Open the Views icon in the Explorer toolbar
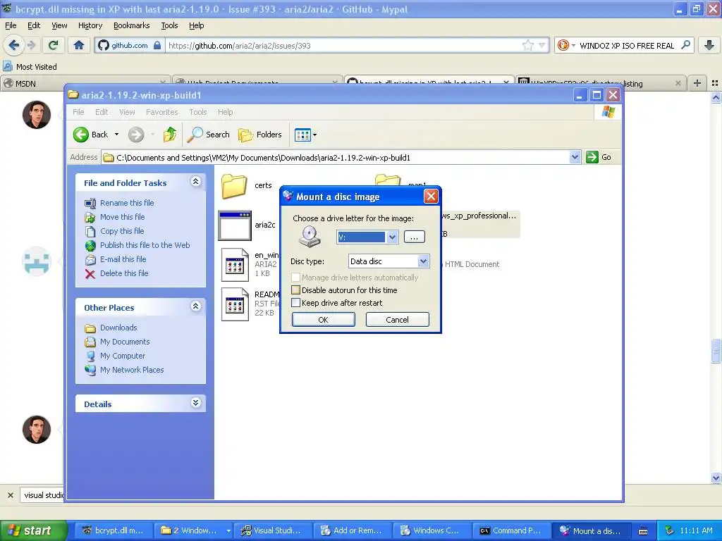This screenshot has width=722, height=541. click(302, 135)
